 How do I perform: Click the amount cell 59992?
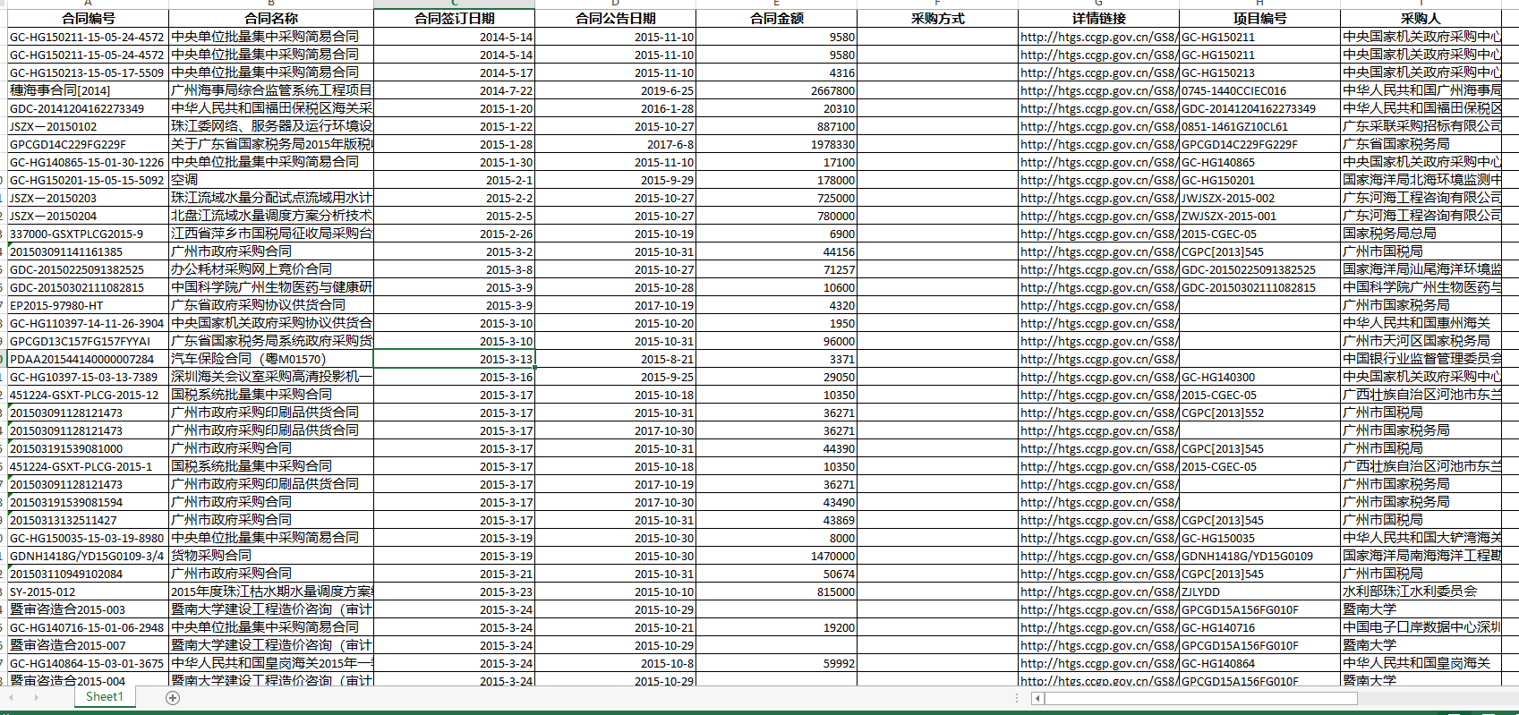point(776,663)
